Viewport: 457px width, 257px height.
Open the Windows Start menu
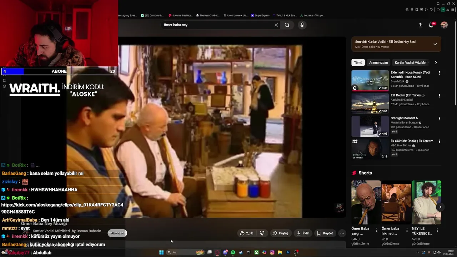(161, 252)
